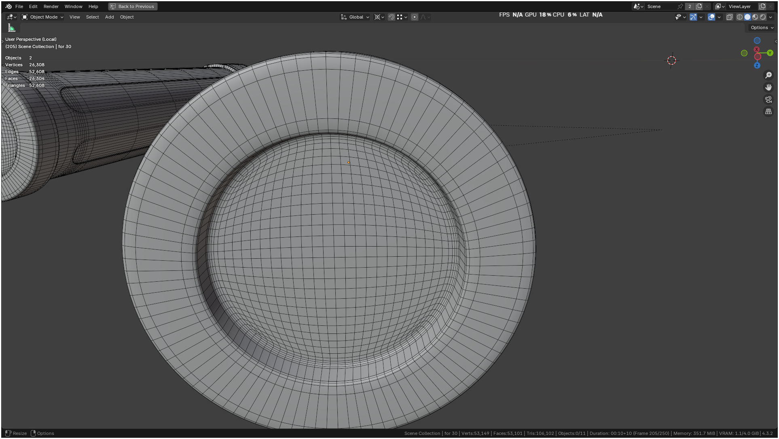The image size is (779, 439).
Task: Click Back to Previous button
Action: (x=133, y=6)
